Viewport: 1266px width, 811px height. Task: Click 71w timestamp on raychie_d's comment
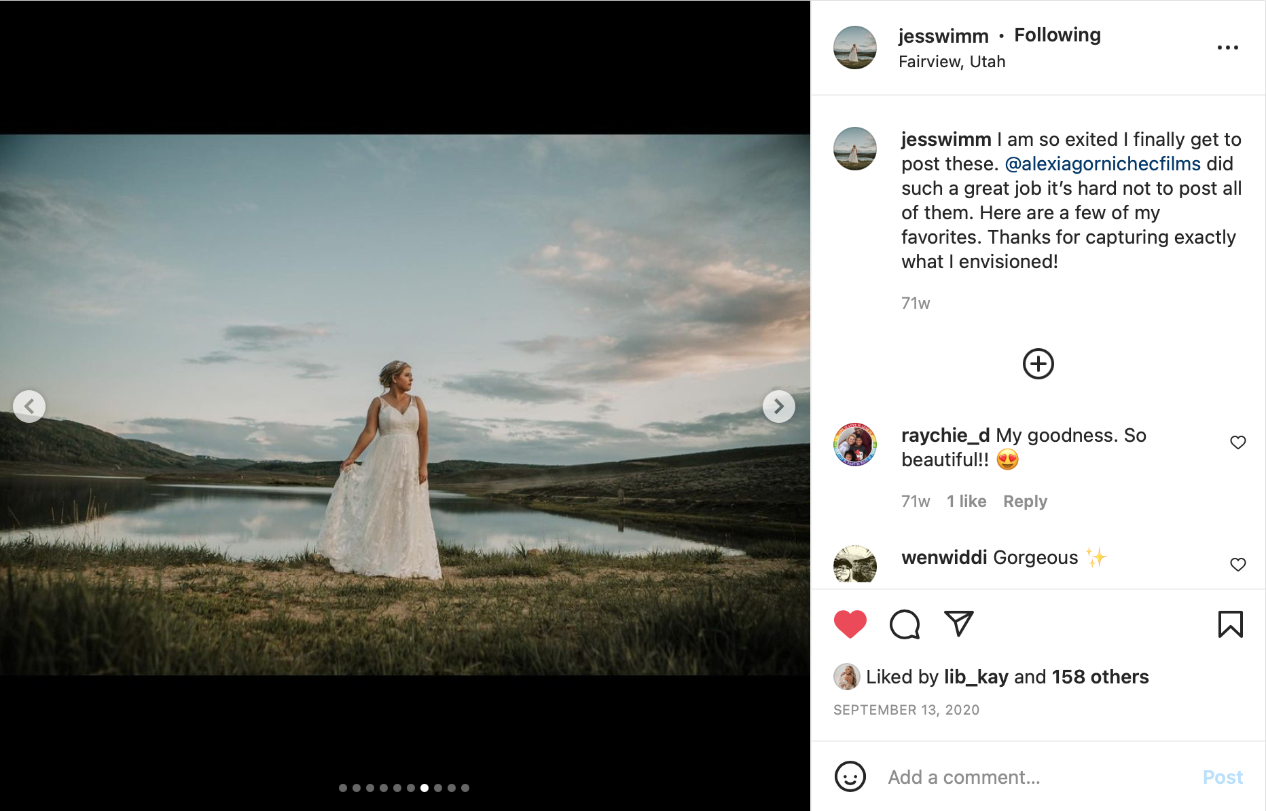916,502
